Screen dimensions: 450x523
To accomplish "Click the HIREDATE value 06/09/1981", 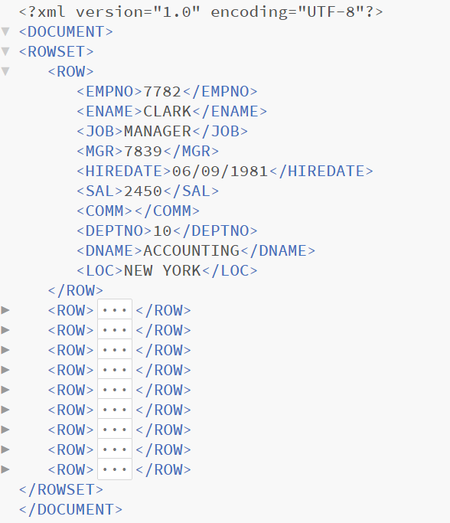I will (x=220, y=171).
